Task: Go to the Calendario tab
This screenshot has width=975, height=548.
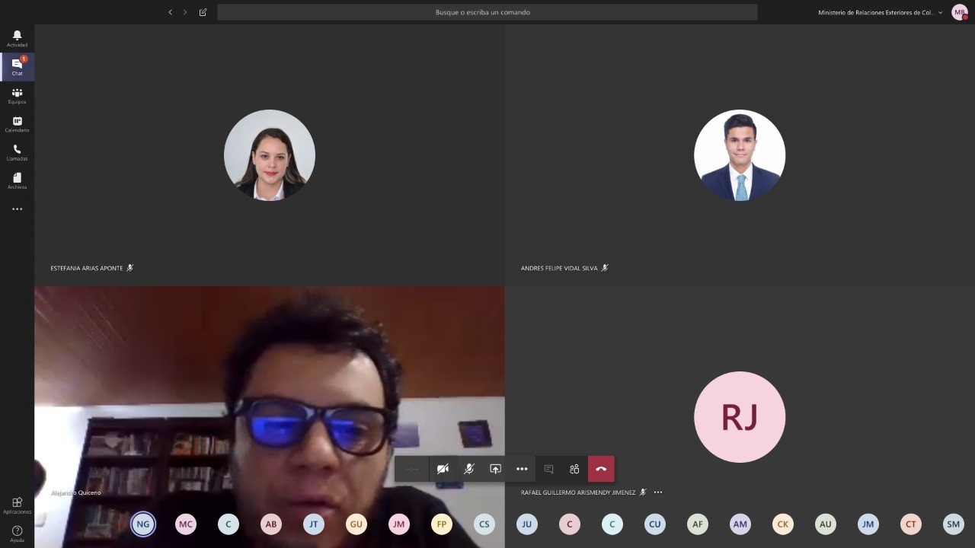Action: [x=17, y=124]
